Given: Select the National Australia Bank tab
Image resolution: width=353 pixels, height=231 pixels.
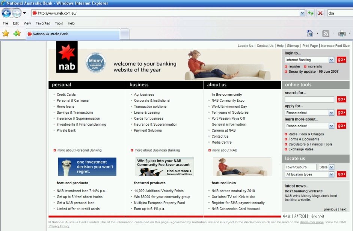Looking at the screenshot, I should 73,34.
